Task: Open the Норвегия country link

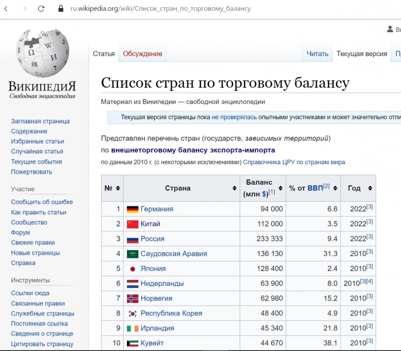Action: pos(157,298)
